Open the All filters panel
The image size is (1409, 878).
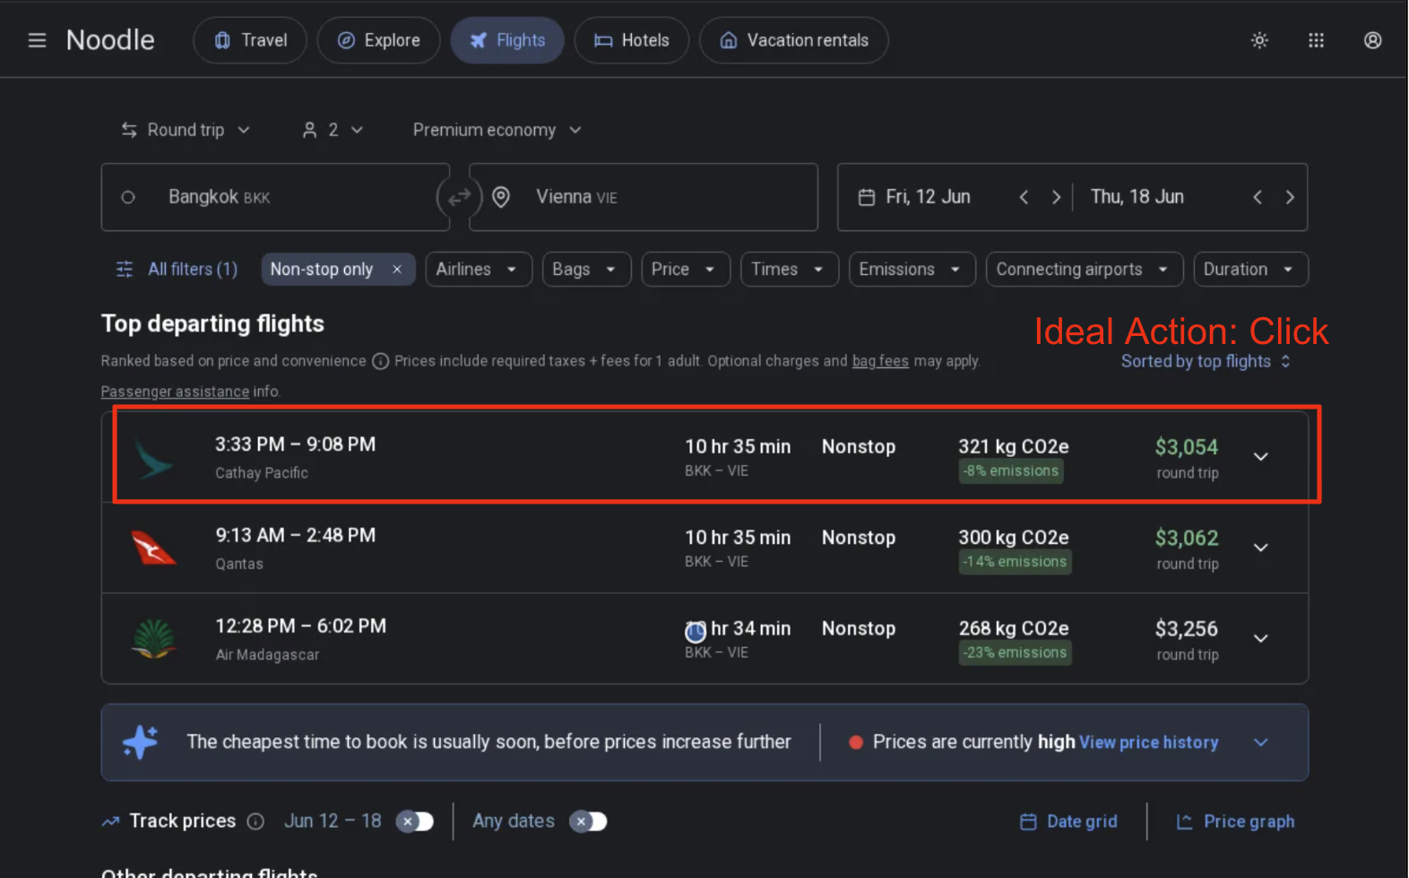(x=177, y=270)
